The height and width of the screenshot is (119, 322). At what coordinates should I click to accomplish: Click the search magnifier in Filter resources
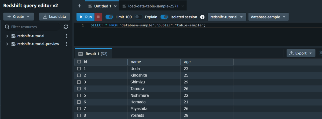[x=7, y=27]
